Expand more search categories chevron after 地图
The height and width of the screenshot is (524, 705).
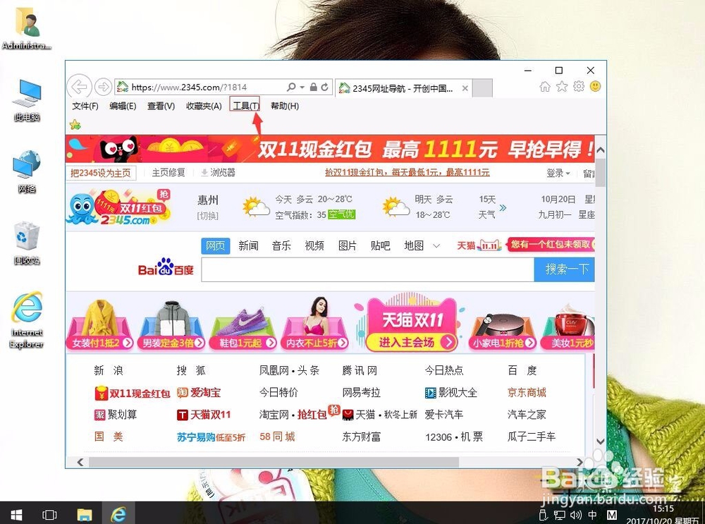436,246
